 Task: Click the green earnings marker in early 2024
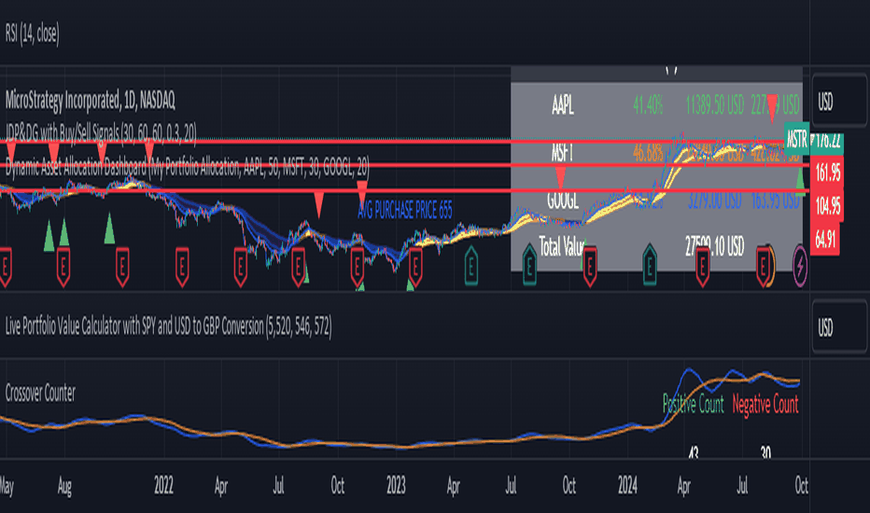(x=649, y=266)
